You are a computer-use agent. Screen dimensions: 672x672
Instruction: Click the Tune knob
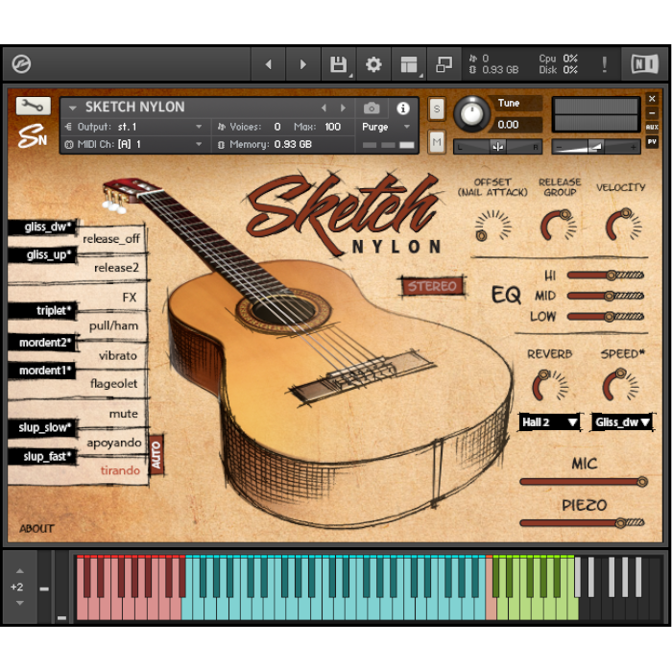[x=471, y=114]
